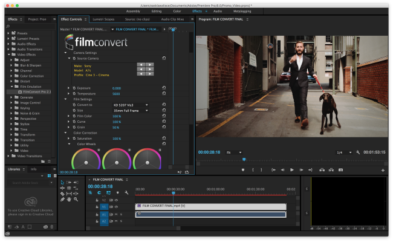Switch to the Editing workspace
Viewport: 393px width, 242px height.
click(x=157, y=11)
